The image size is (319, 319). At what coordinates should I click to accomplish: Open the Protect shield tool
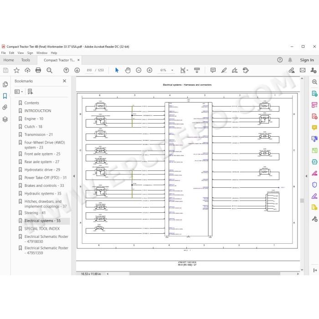coord(314,185)
